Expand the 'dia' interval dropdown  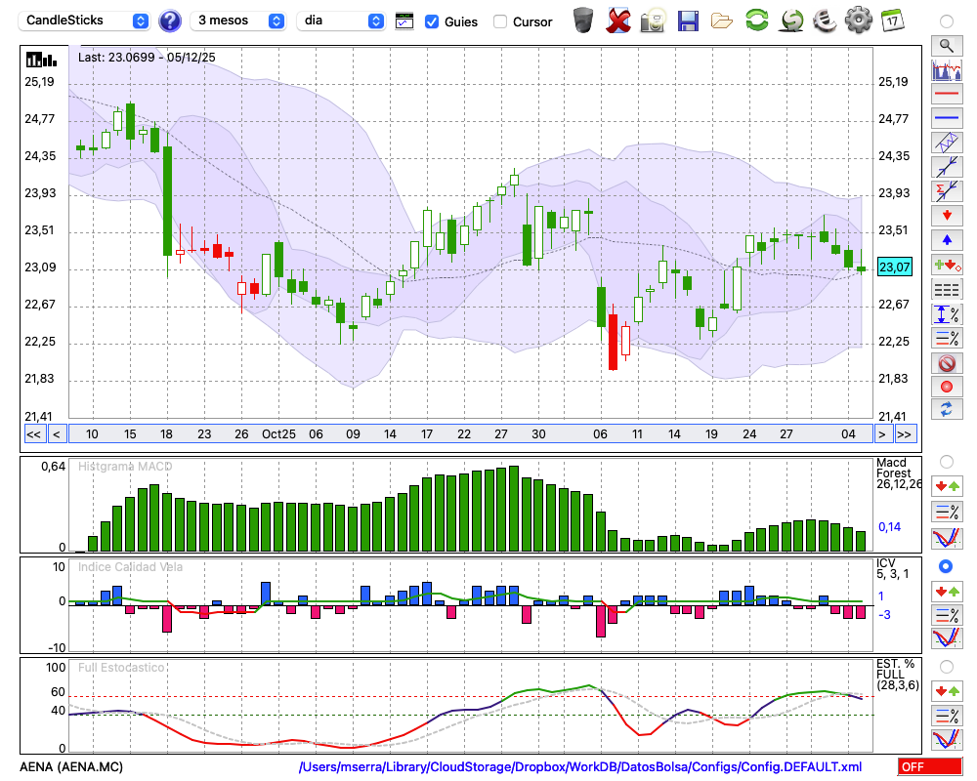pos(341,21)
